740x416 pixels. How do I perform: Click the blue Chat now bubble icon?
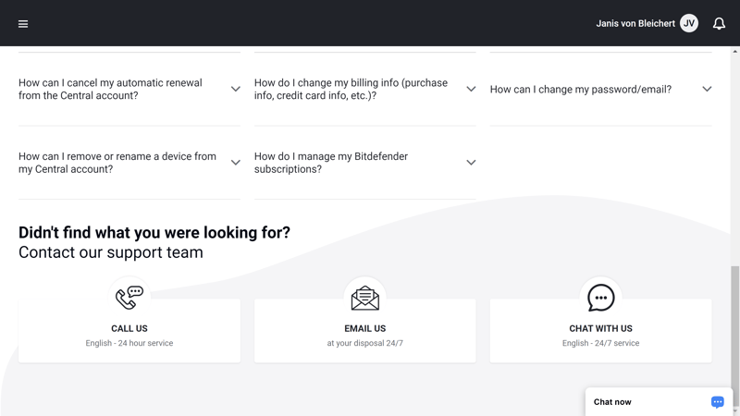[718, 402]
